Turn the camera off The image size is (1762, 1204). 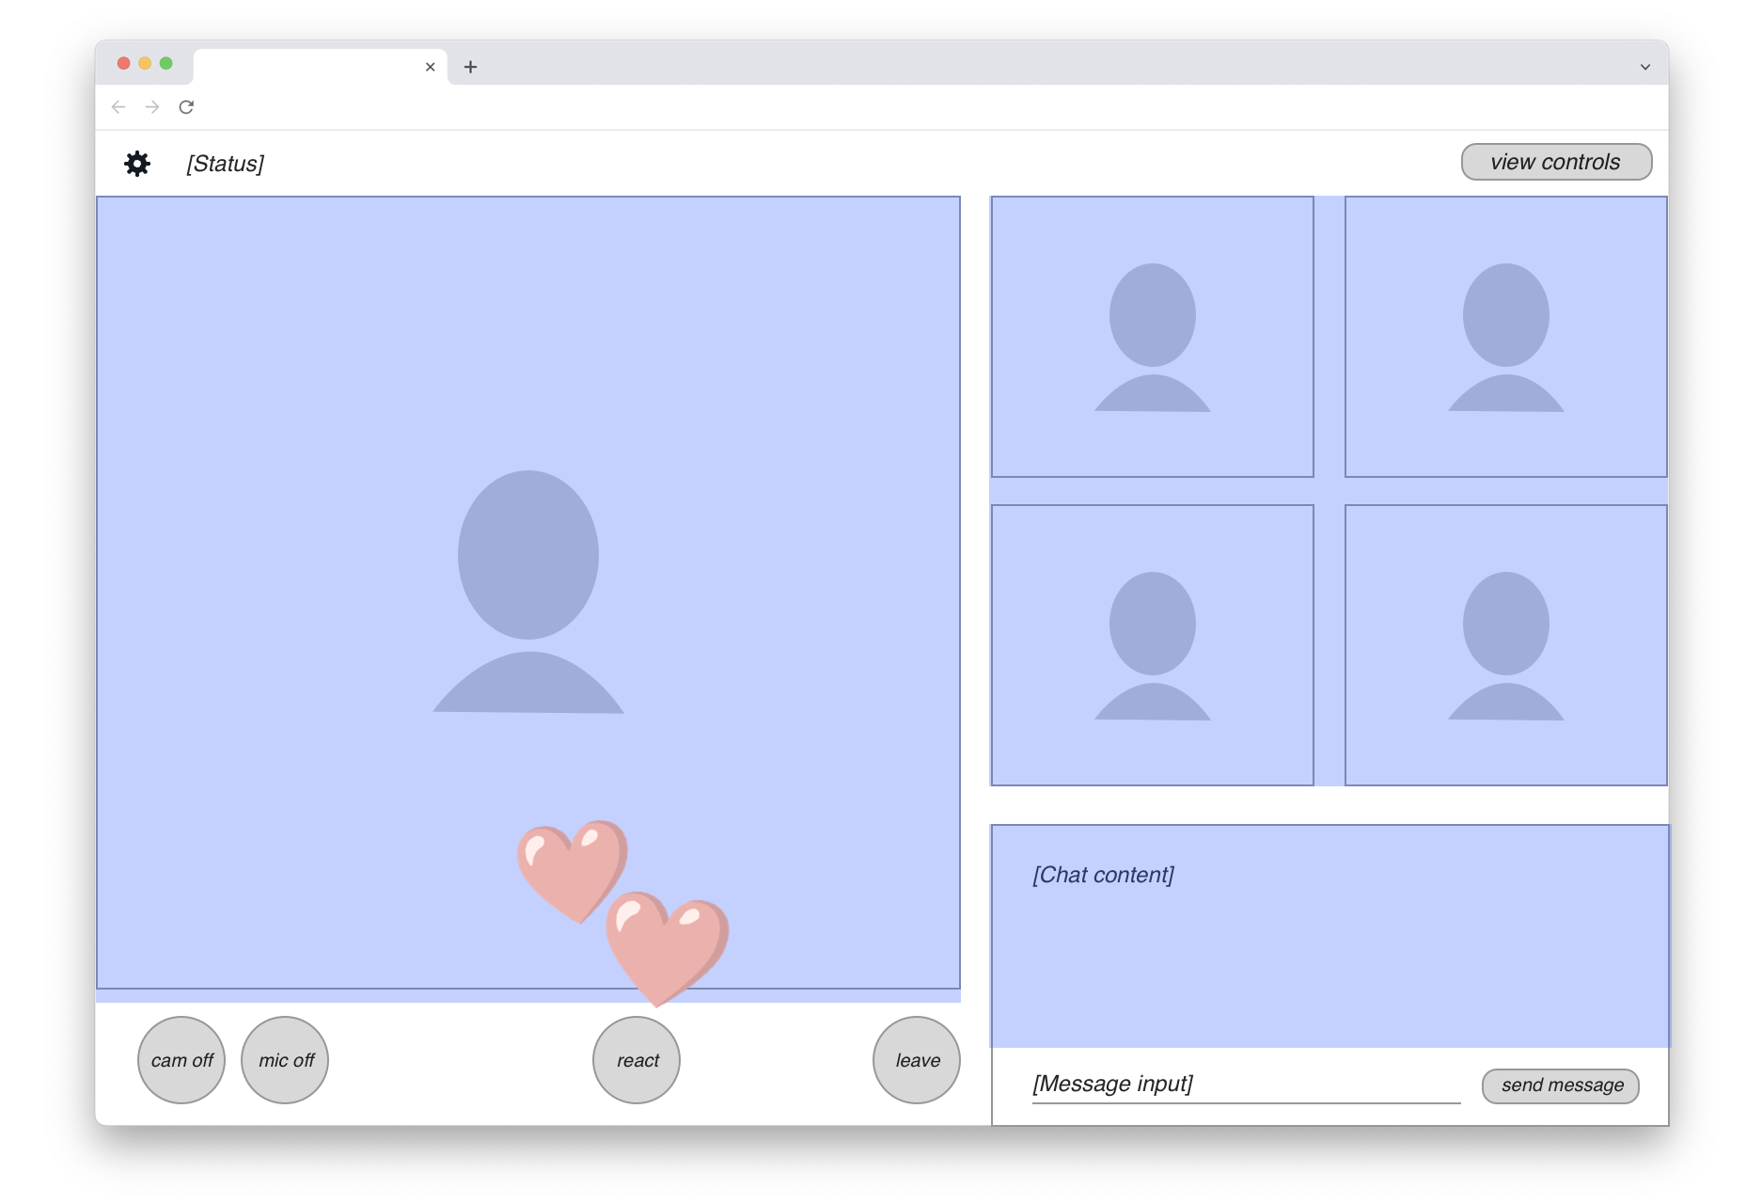click(181, 1060)
